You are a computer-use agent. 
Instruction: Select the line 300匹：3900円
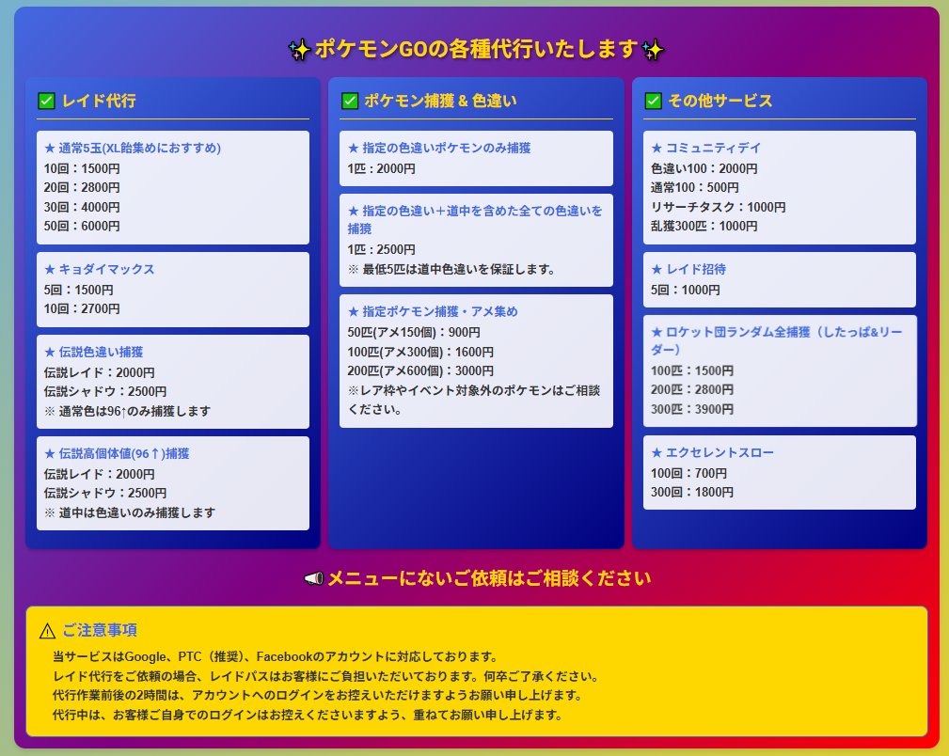(x=692, y=409)
